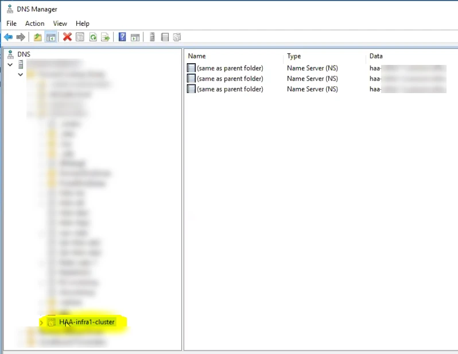Sort by the Data column header
The height and width of the screenshot is (354, 458).
point(376,56)
